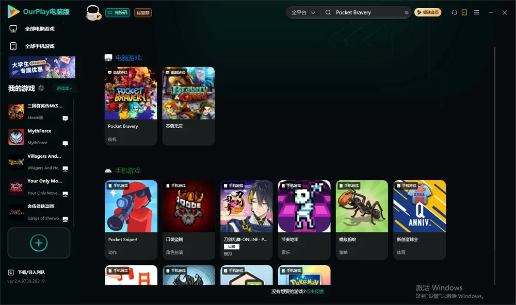The image size is (516, 305).
Task: Open the 刀剑乱舞-ONLINE- game card
Action: (247, 219)
